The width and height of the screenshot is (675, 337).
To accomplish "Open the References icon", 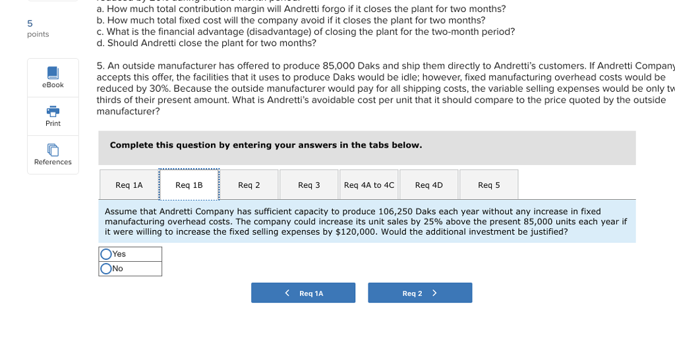I will (53, 150).
